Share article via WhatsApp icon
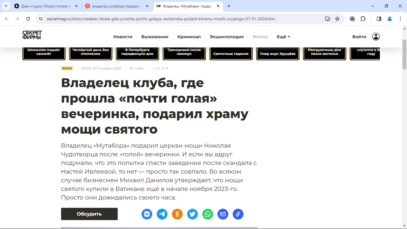Viewport: 407px width, 229px height. tap(208, 214)
